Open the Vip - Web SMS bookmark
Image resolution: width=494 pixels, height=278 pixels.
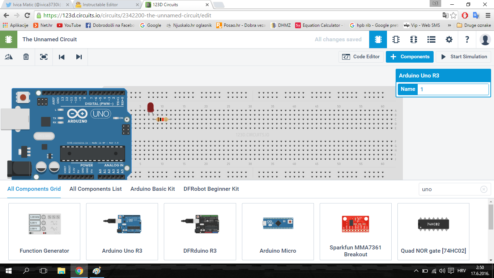(x=422, y=25)
